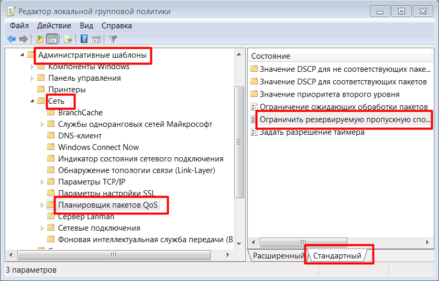Open the Вид menu
439x281 pixels.
86,26
